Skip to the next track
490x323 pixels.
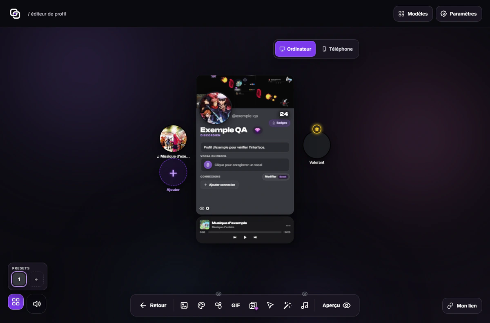tap(255, 237)
